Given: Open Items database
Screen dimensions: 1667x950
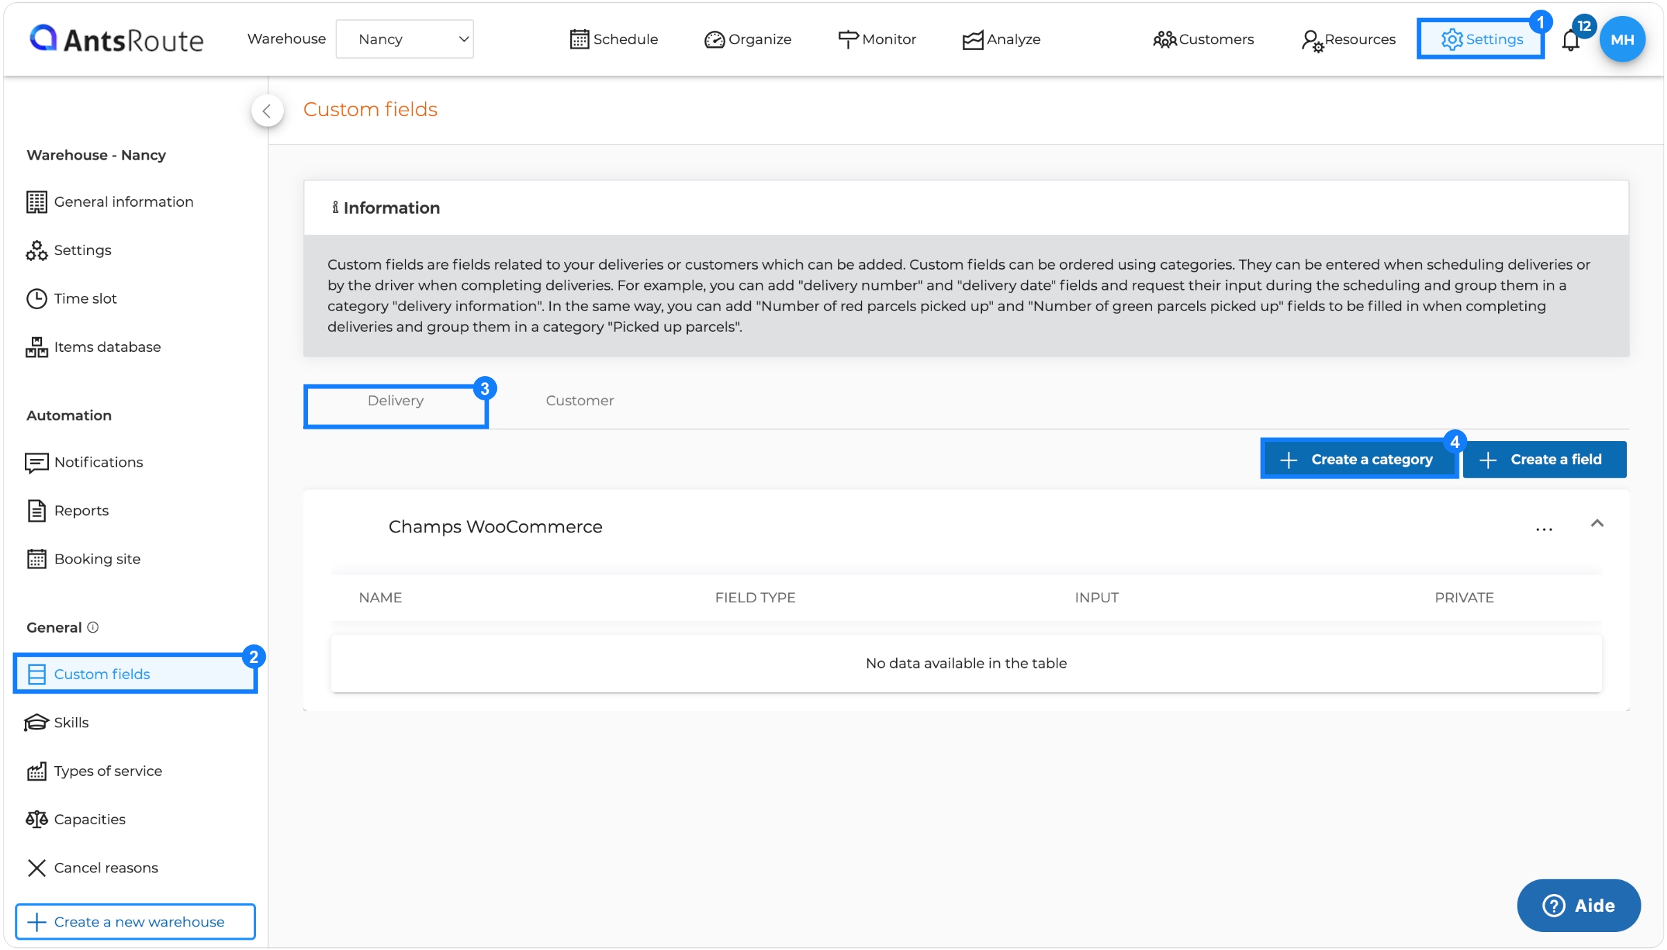Looking at the screenshot, I should (x=93, y=347).
